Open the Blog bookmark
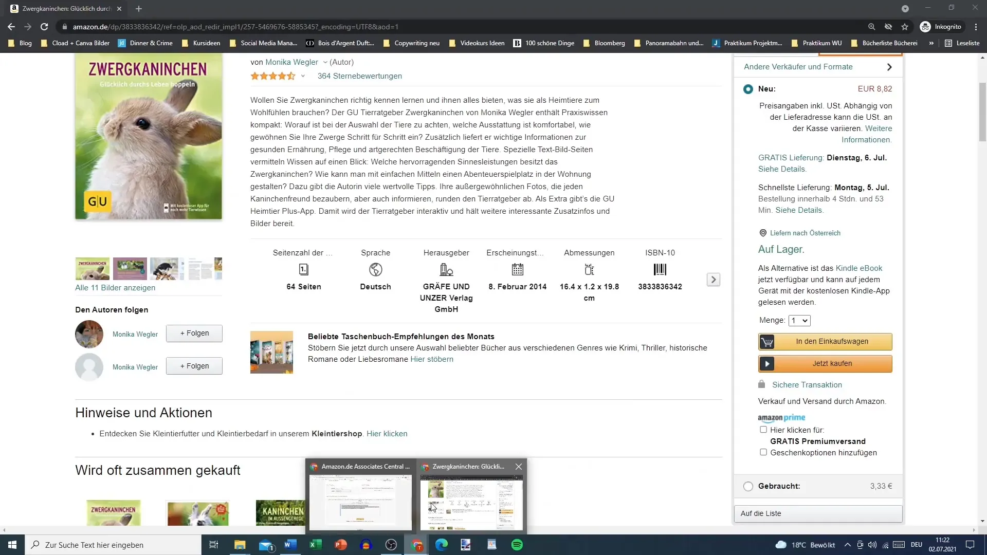987x555 pixels. [x=20, y=43]
